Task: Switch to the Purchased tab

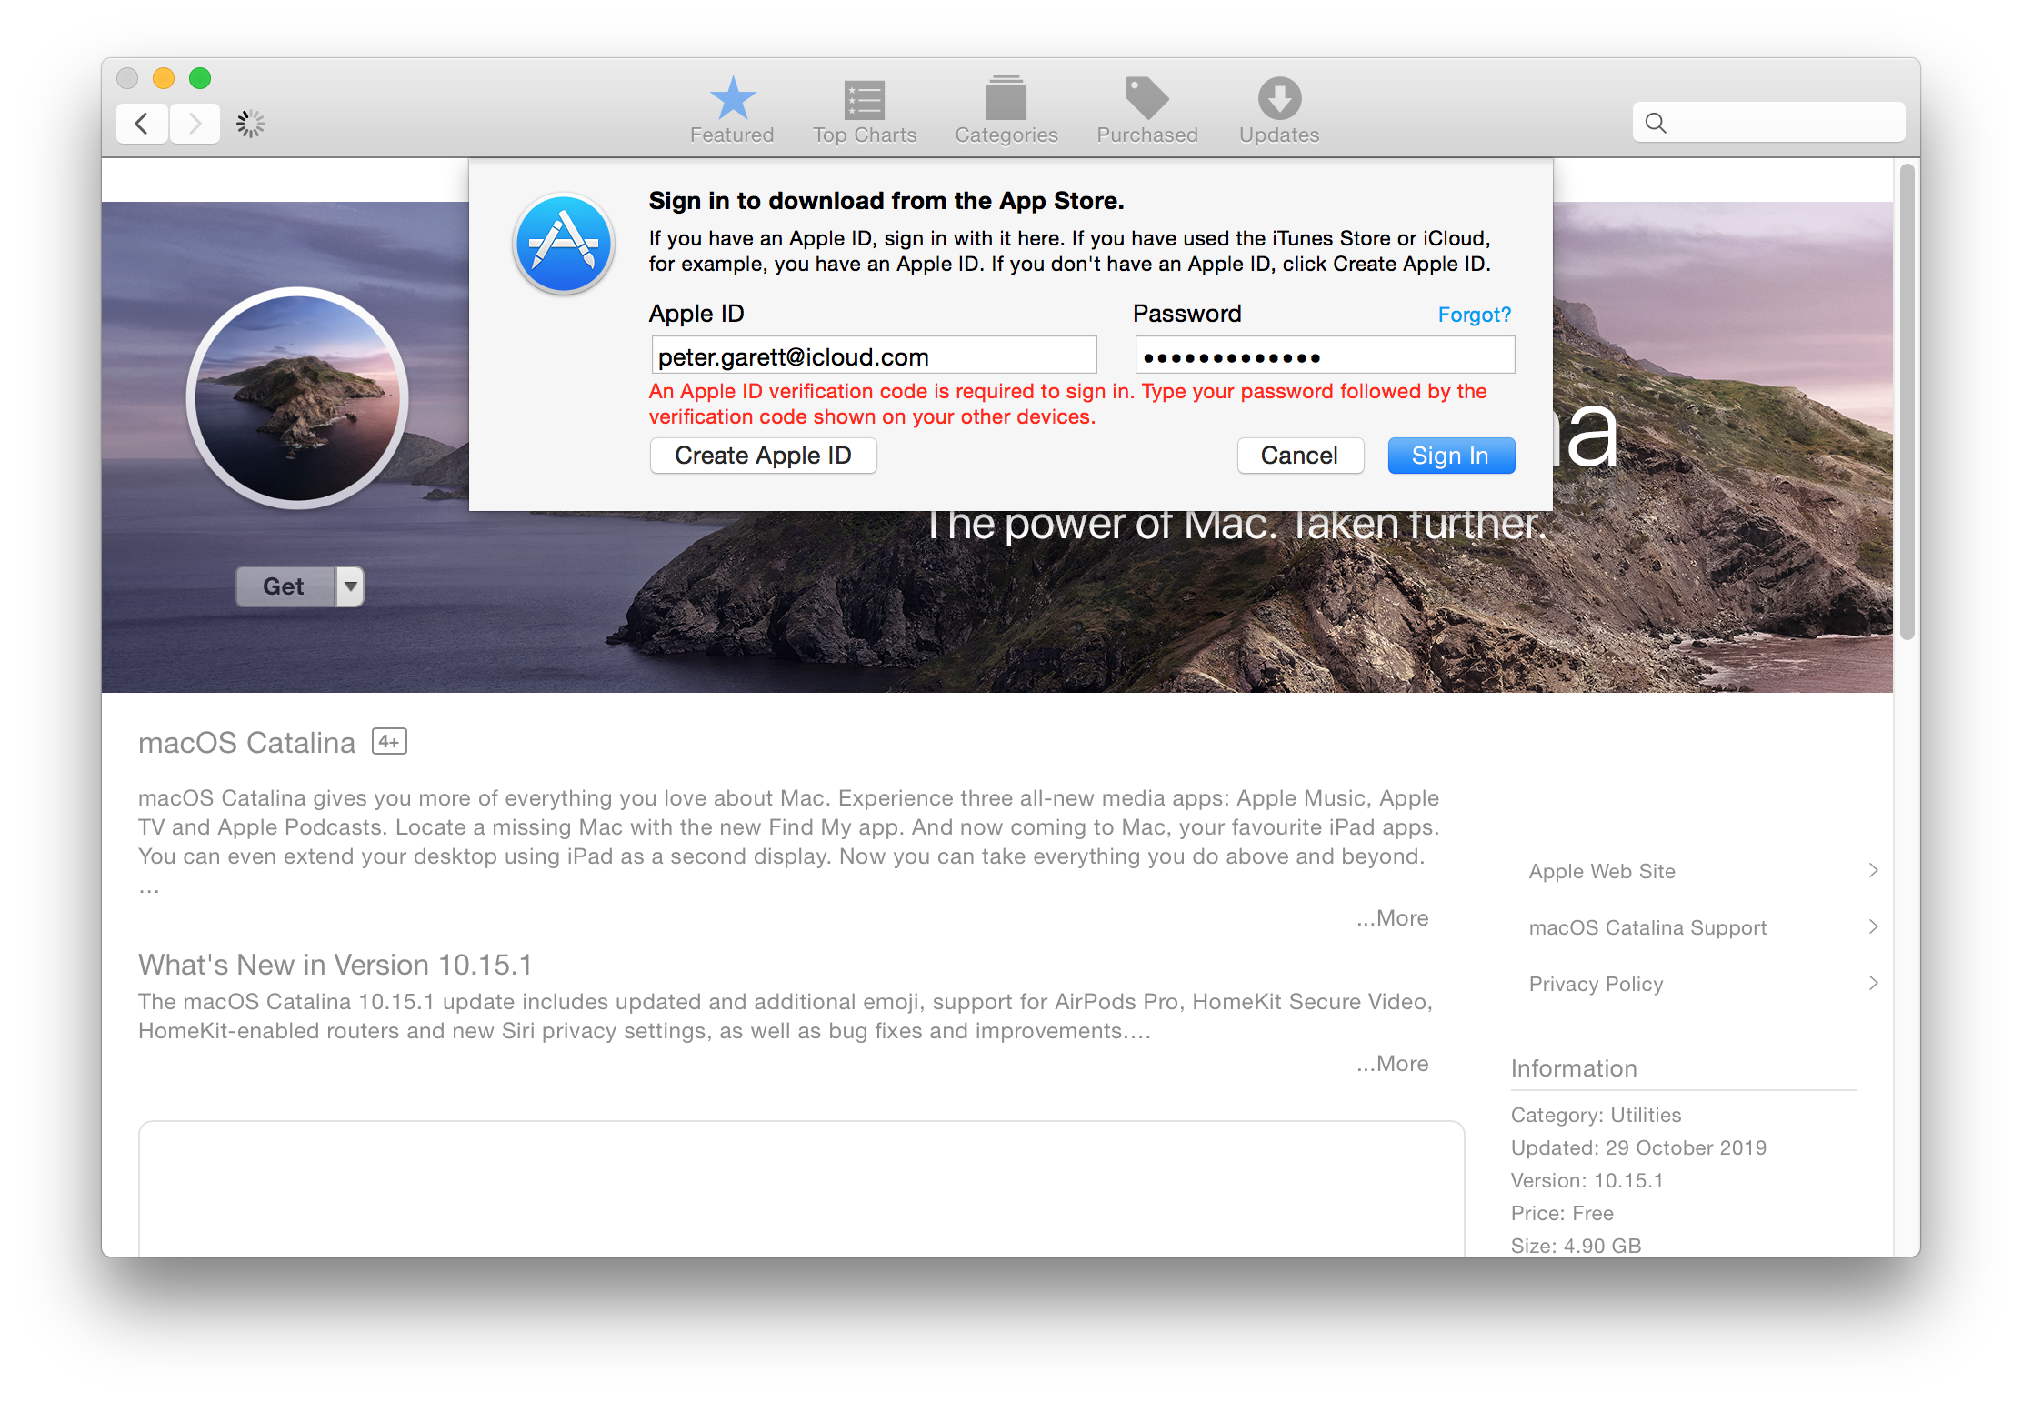Action: click(x=1146, y=100)
